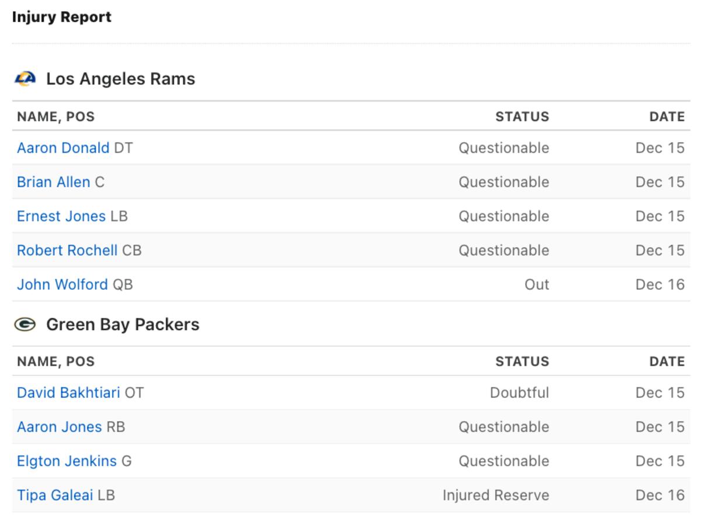Click David Bakhtiari's Doubtful status
Image resolution: width=701 pixels, height=523 pixels.
click(x=519, y=393)
